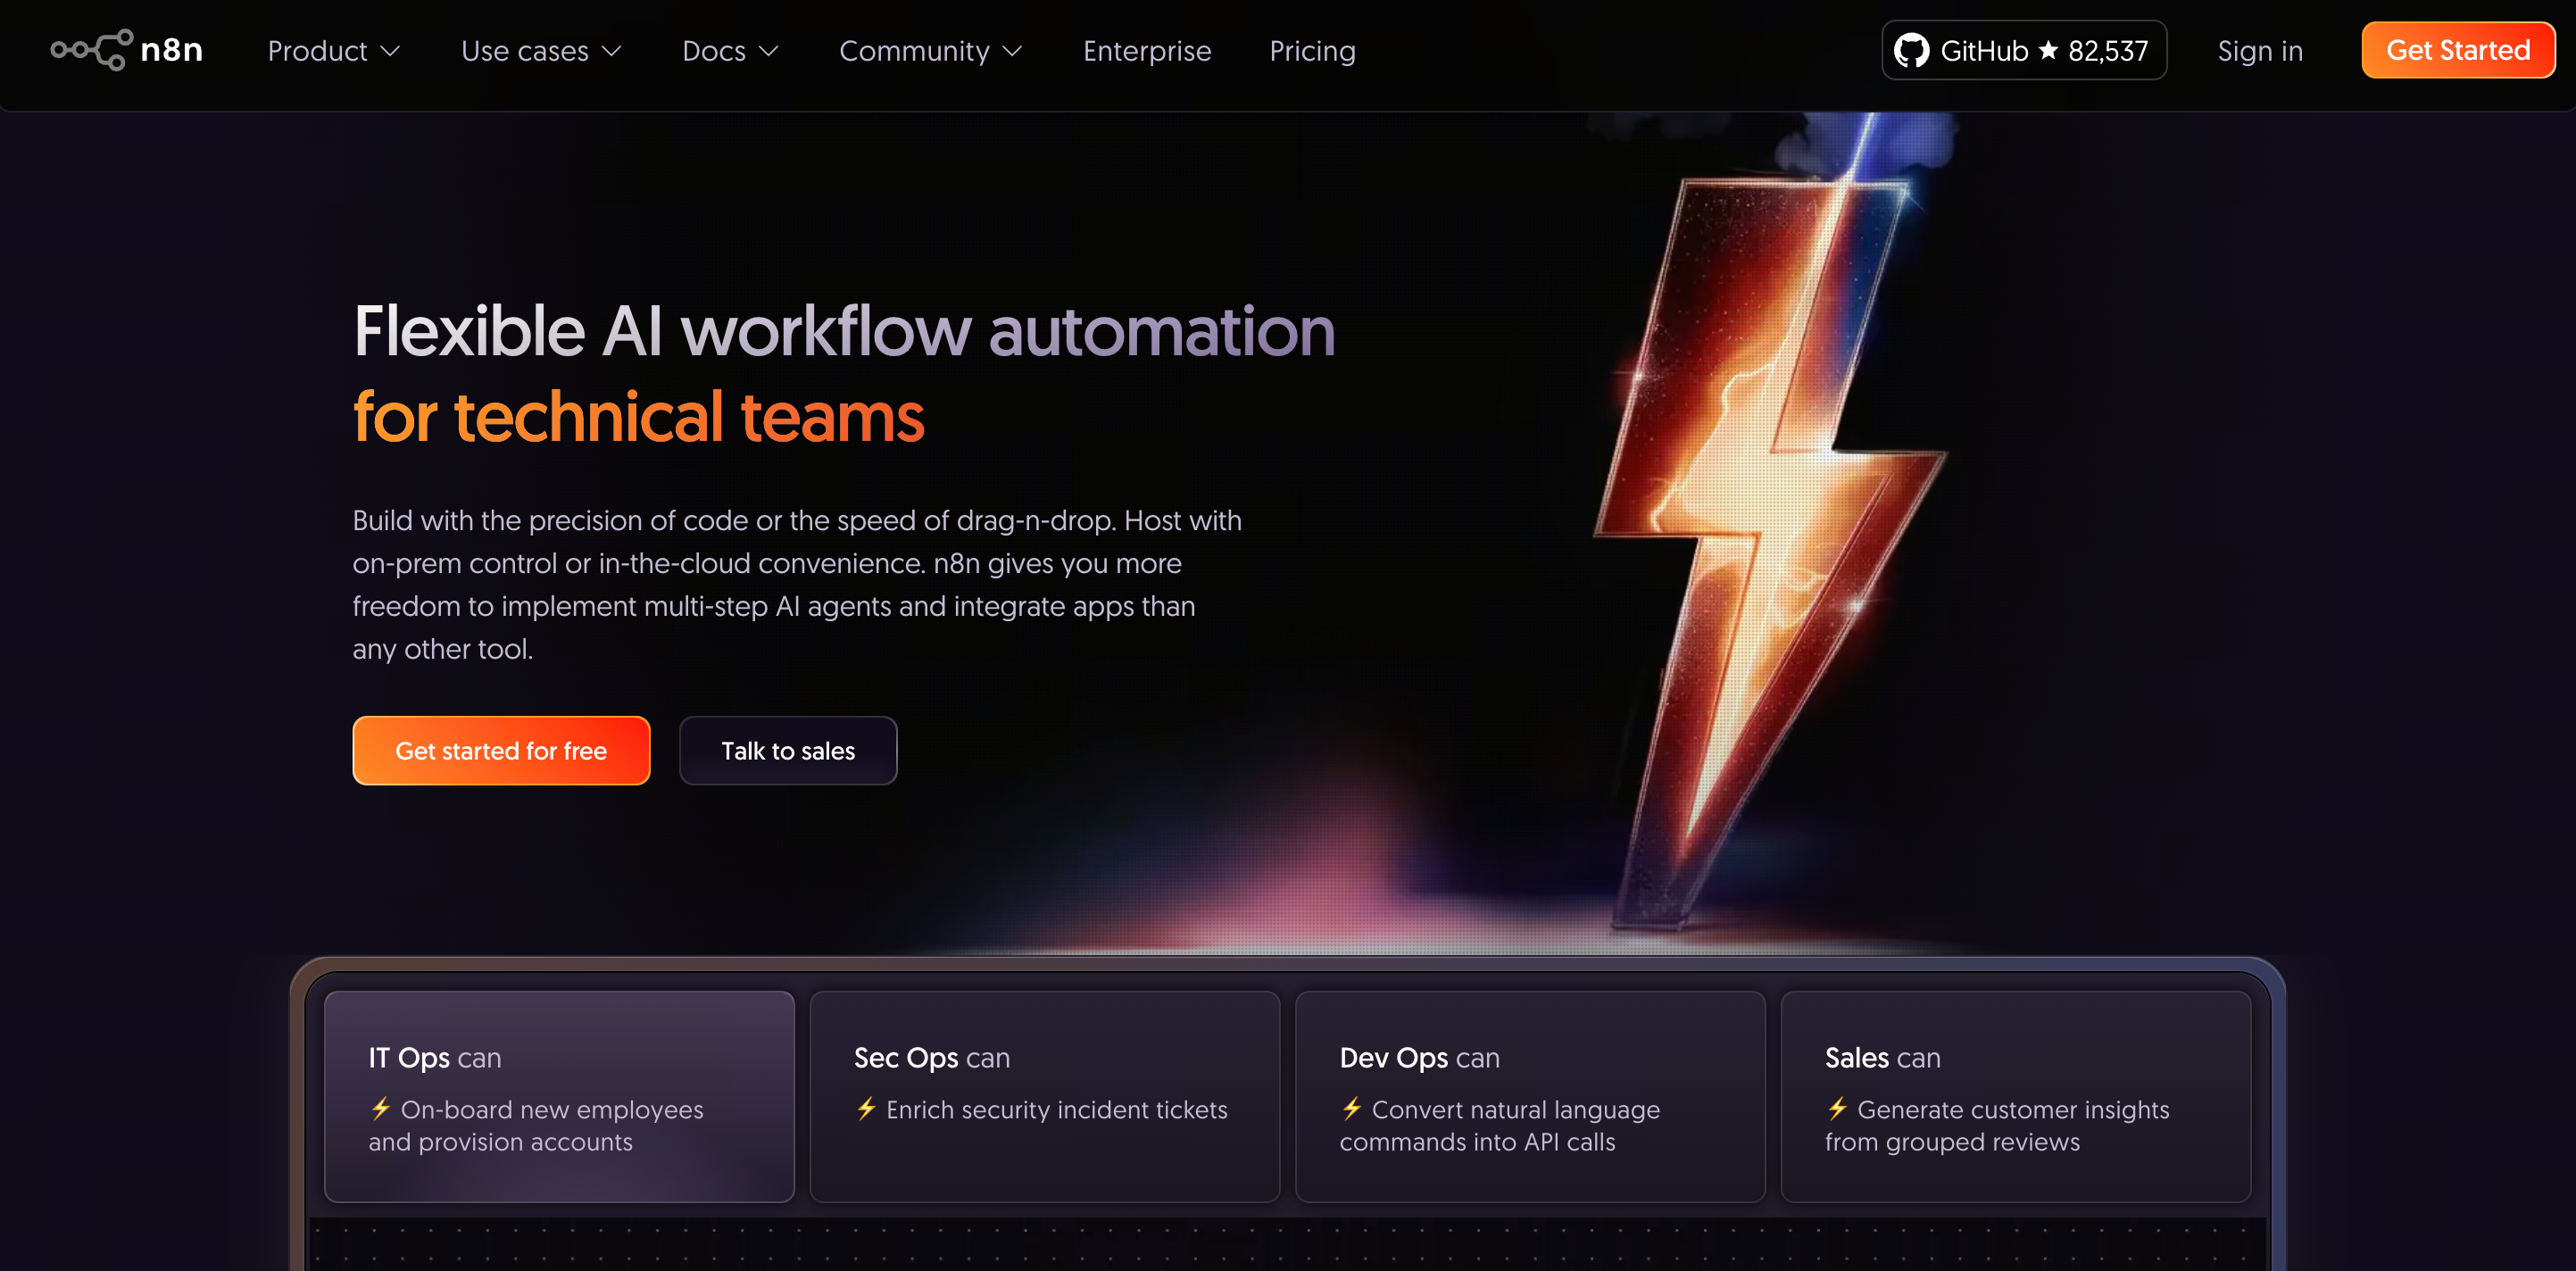Open the Pricing page
2576x1271 pixels.
[x=1312, y=51]
